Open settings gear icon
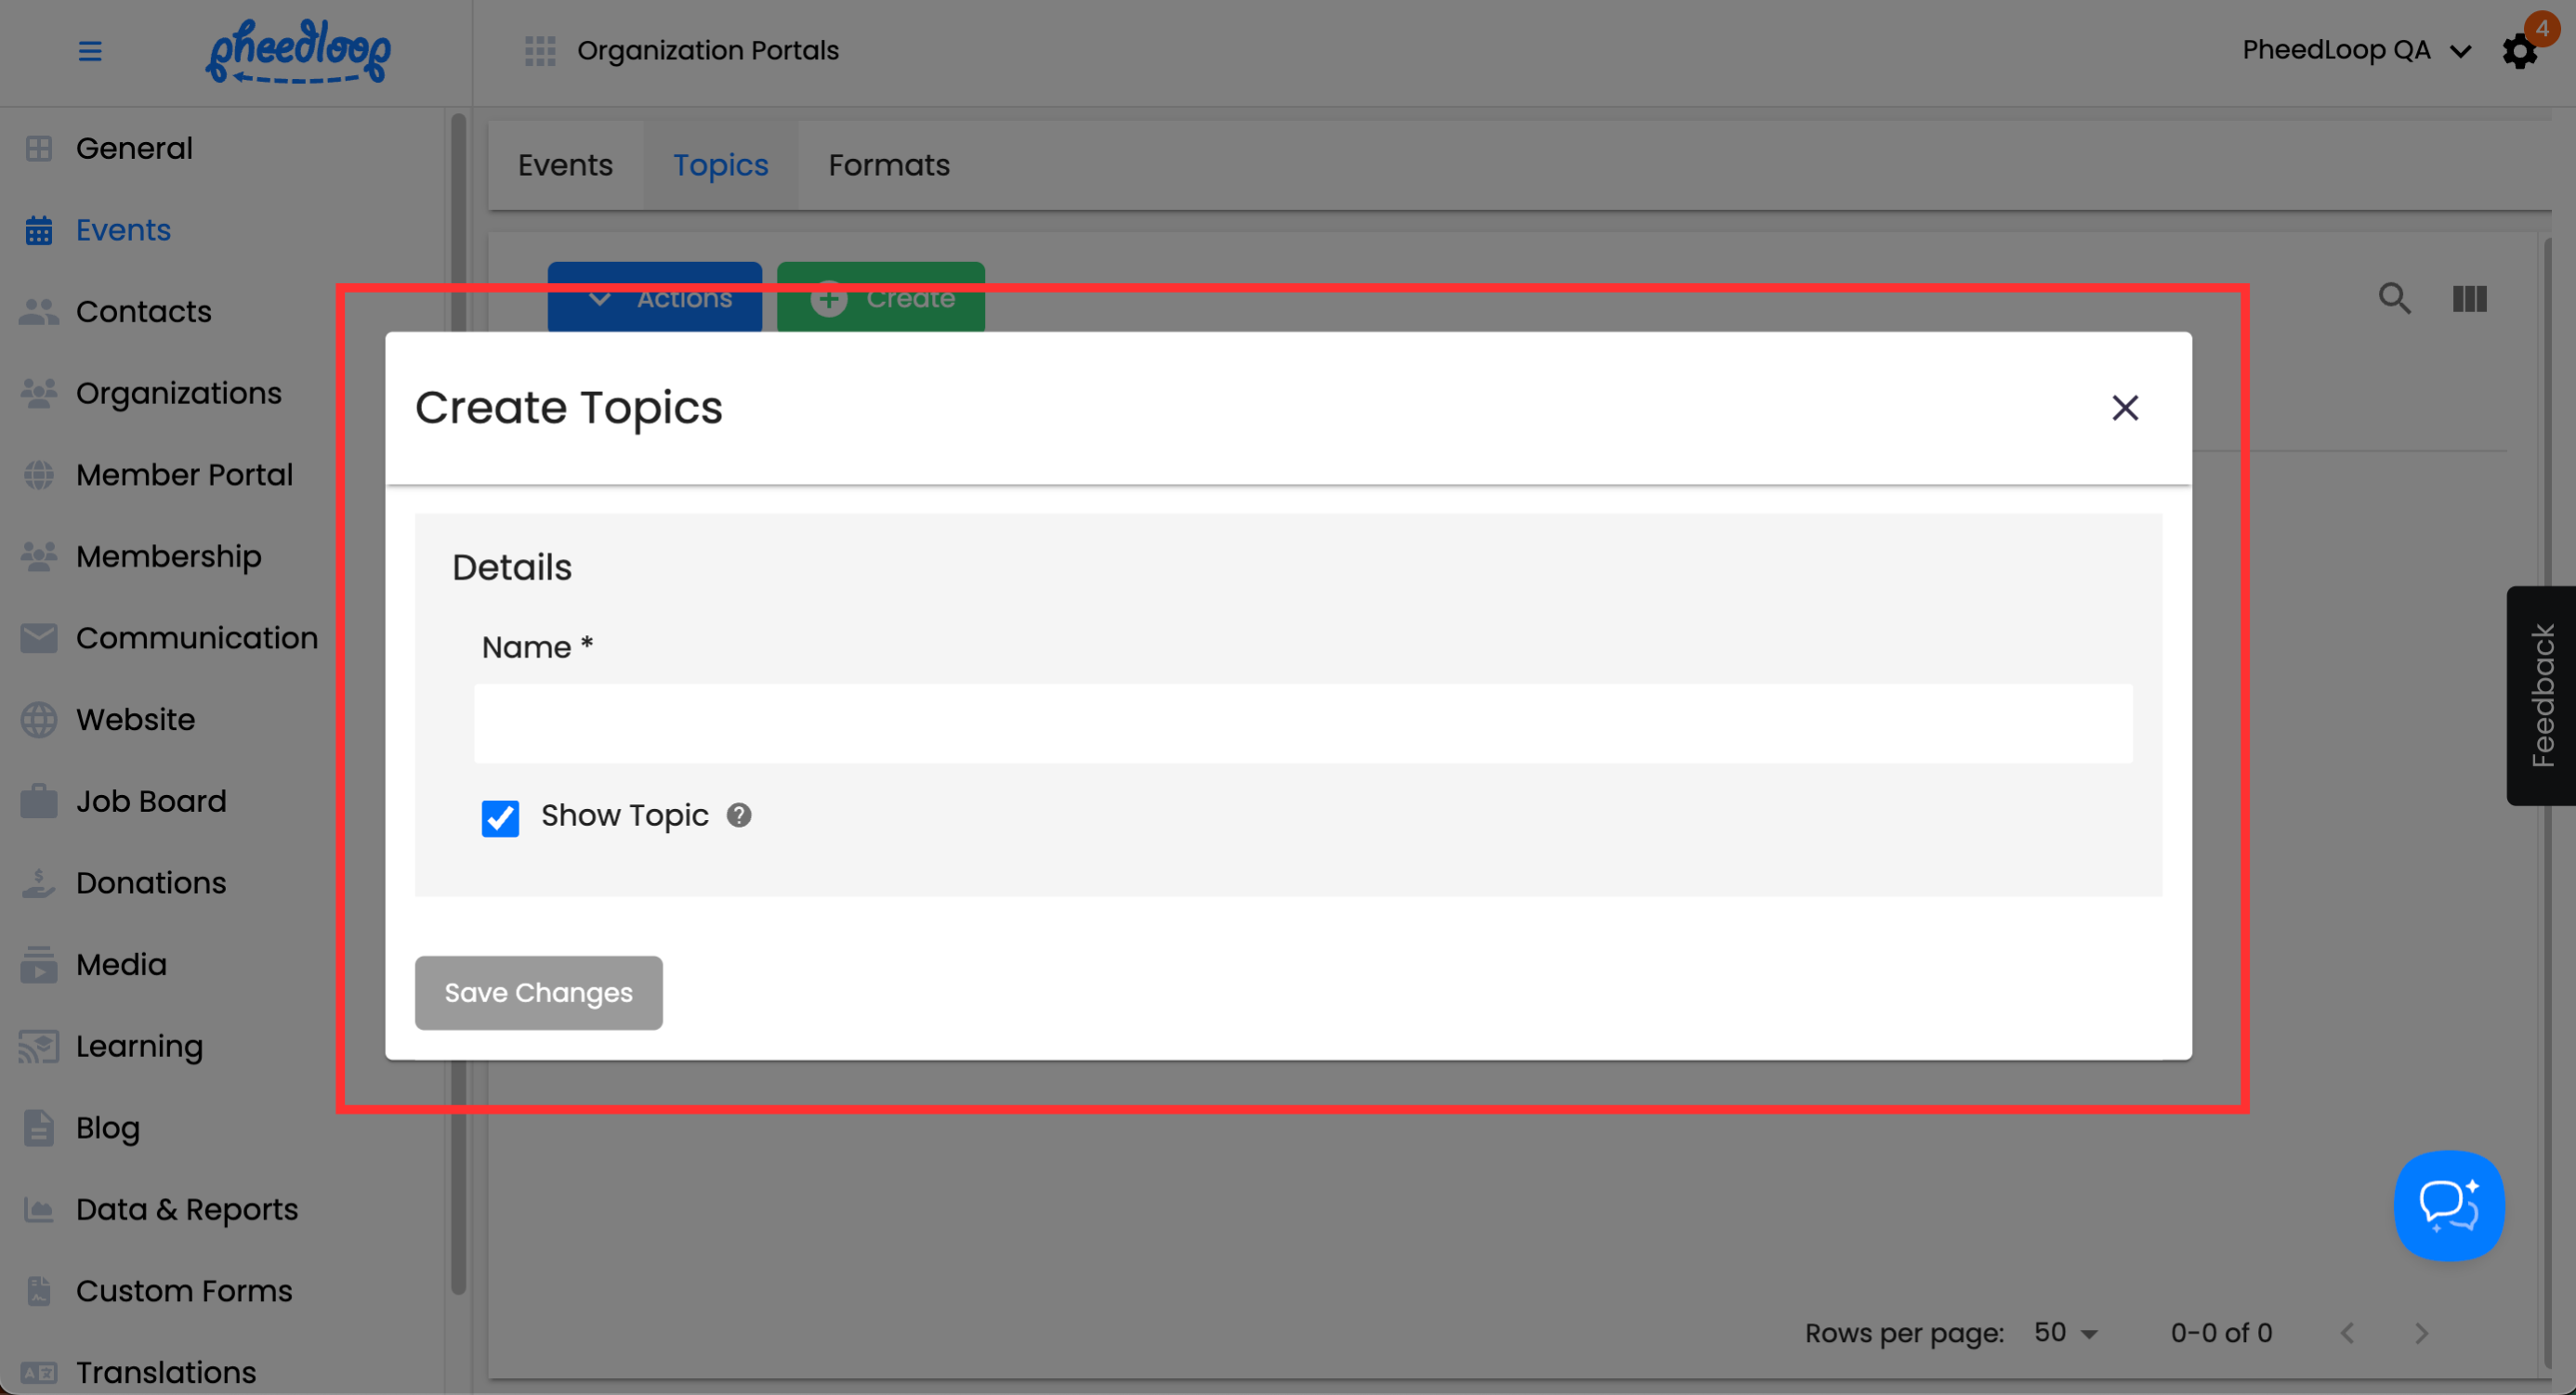Viewport: 2576px width, 1395px height. click(2519, 52)
